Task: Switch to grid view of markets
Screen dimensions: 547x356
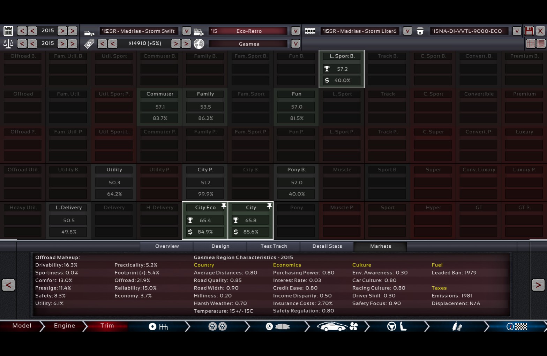Action: point(531,44)
